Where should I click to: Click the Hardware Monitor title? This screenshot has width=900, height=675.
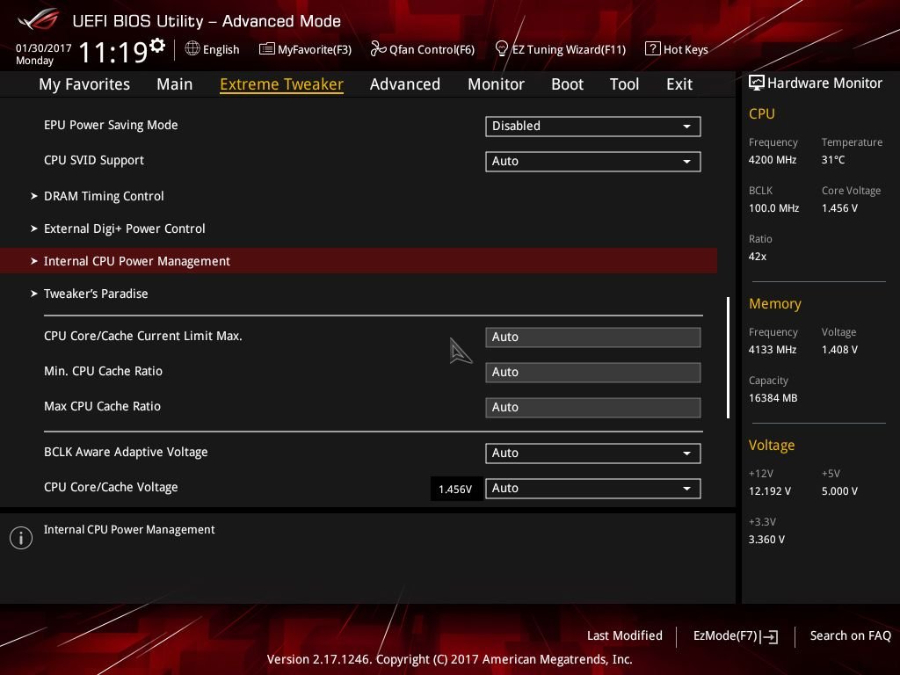[x=824, y=83]
